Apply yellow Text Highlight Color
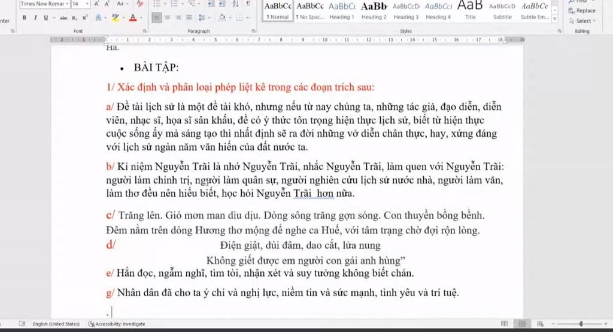 115,17
